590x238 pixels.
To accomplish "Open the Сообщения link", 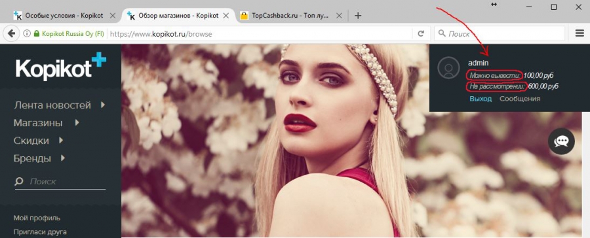I will (520, 99).
